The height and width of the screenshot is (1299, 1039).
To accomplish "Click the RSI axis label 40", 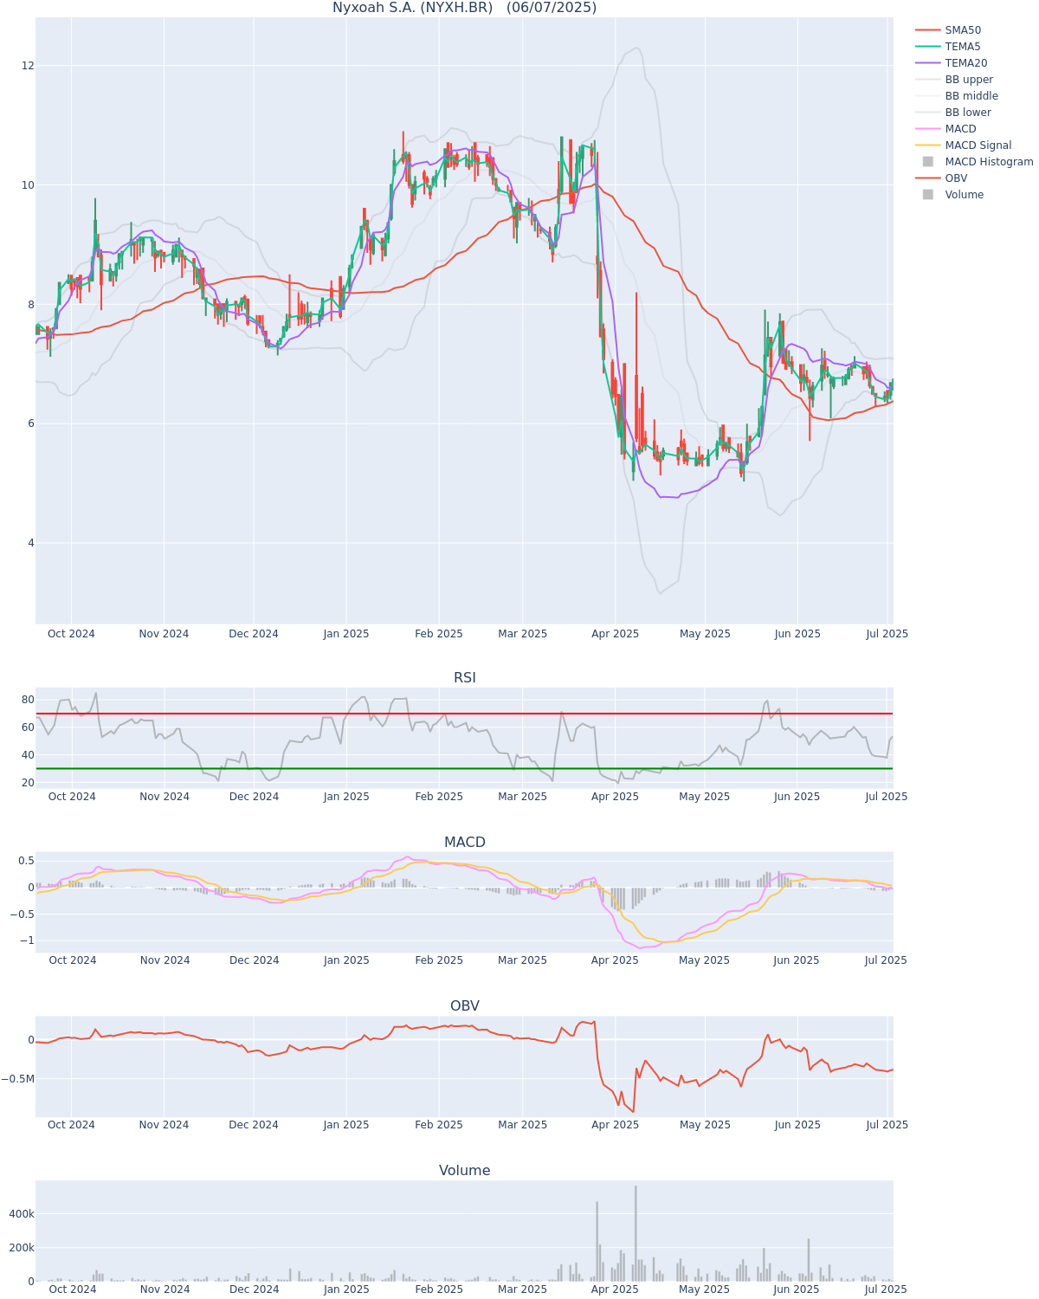I will click(28, 755).
